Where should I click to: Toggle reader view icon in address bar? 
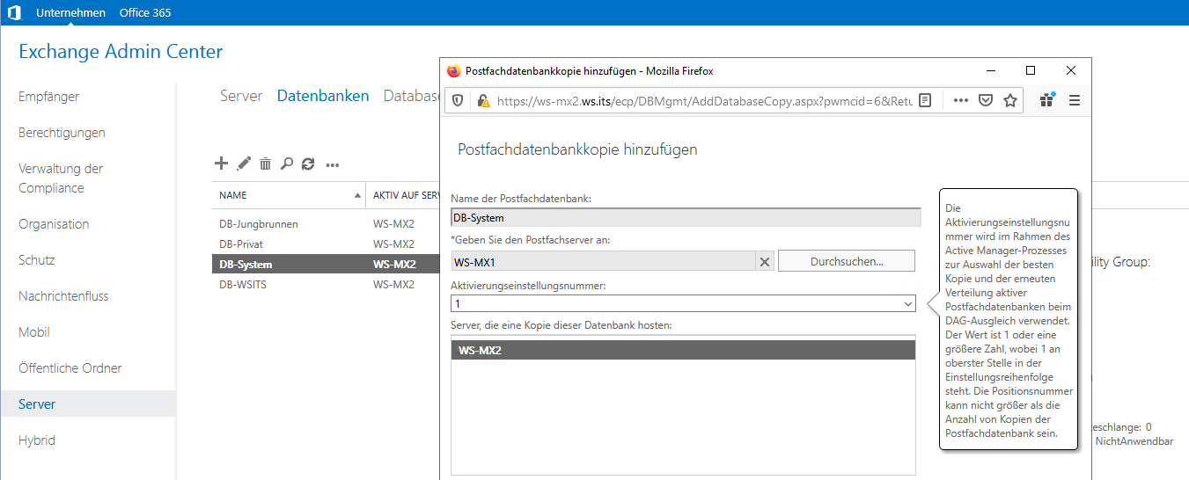point(925,100)
